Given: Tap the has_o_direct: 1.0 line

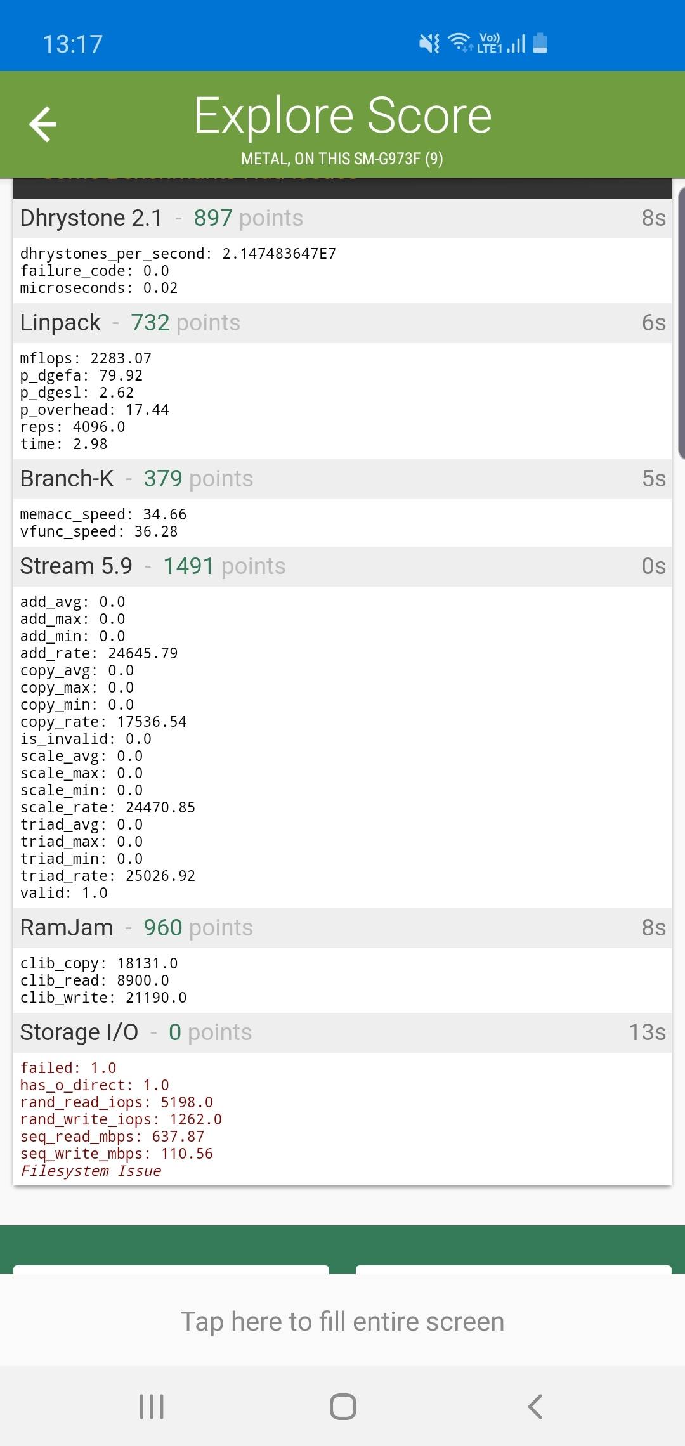Looking at the screenshot, I should (95, 1085).
